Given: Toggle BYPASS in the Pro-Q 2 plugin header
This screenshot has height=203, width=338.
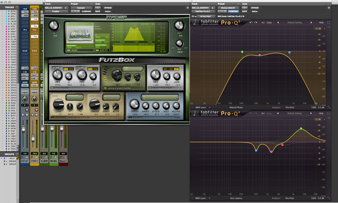Looking at the screenshot, I should [x=254, y=8].
